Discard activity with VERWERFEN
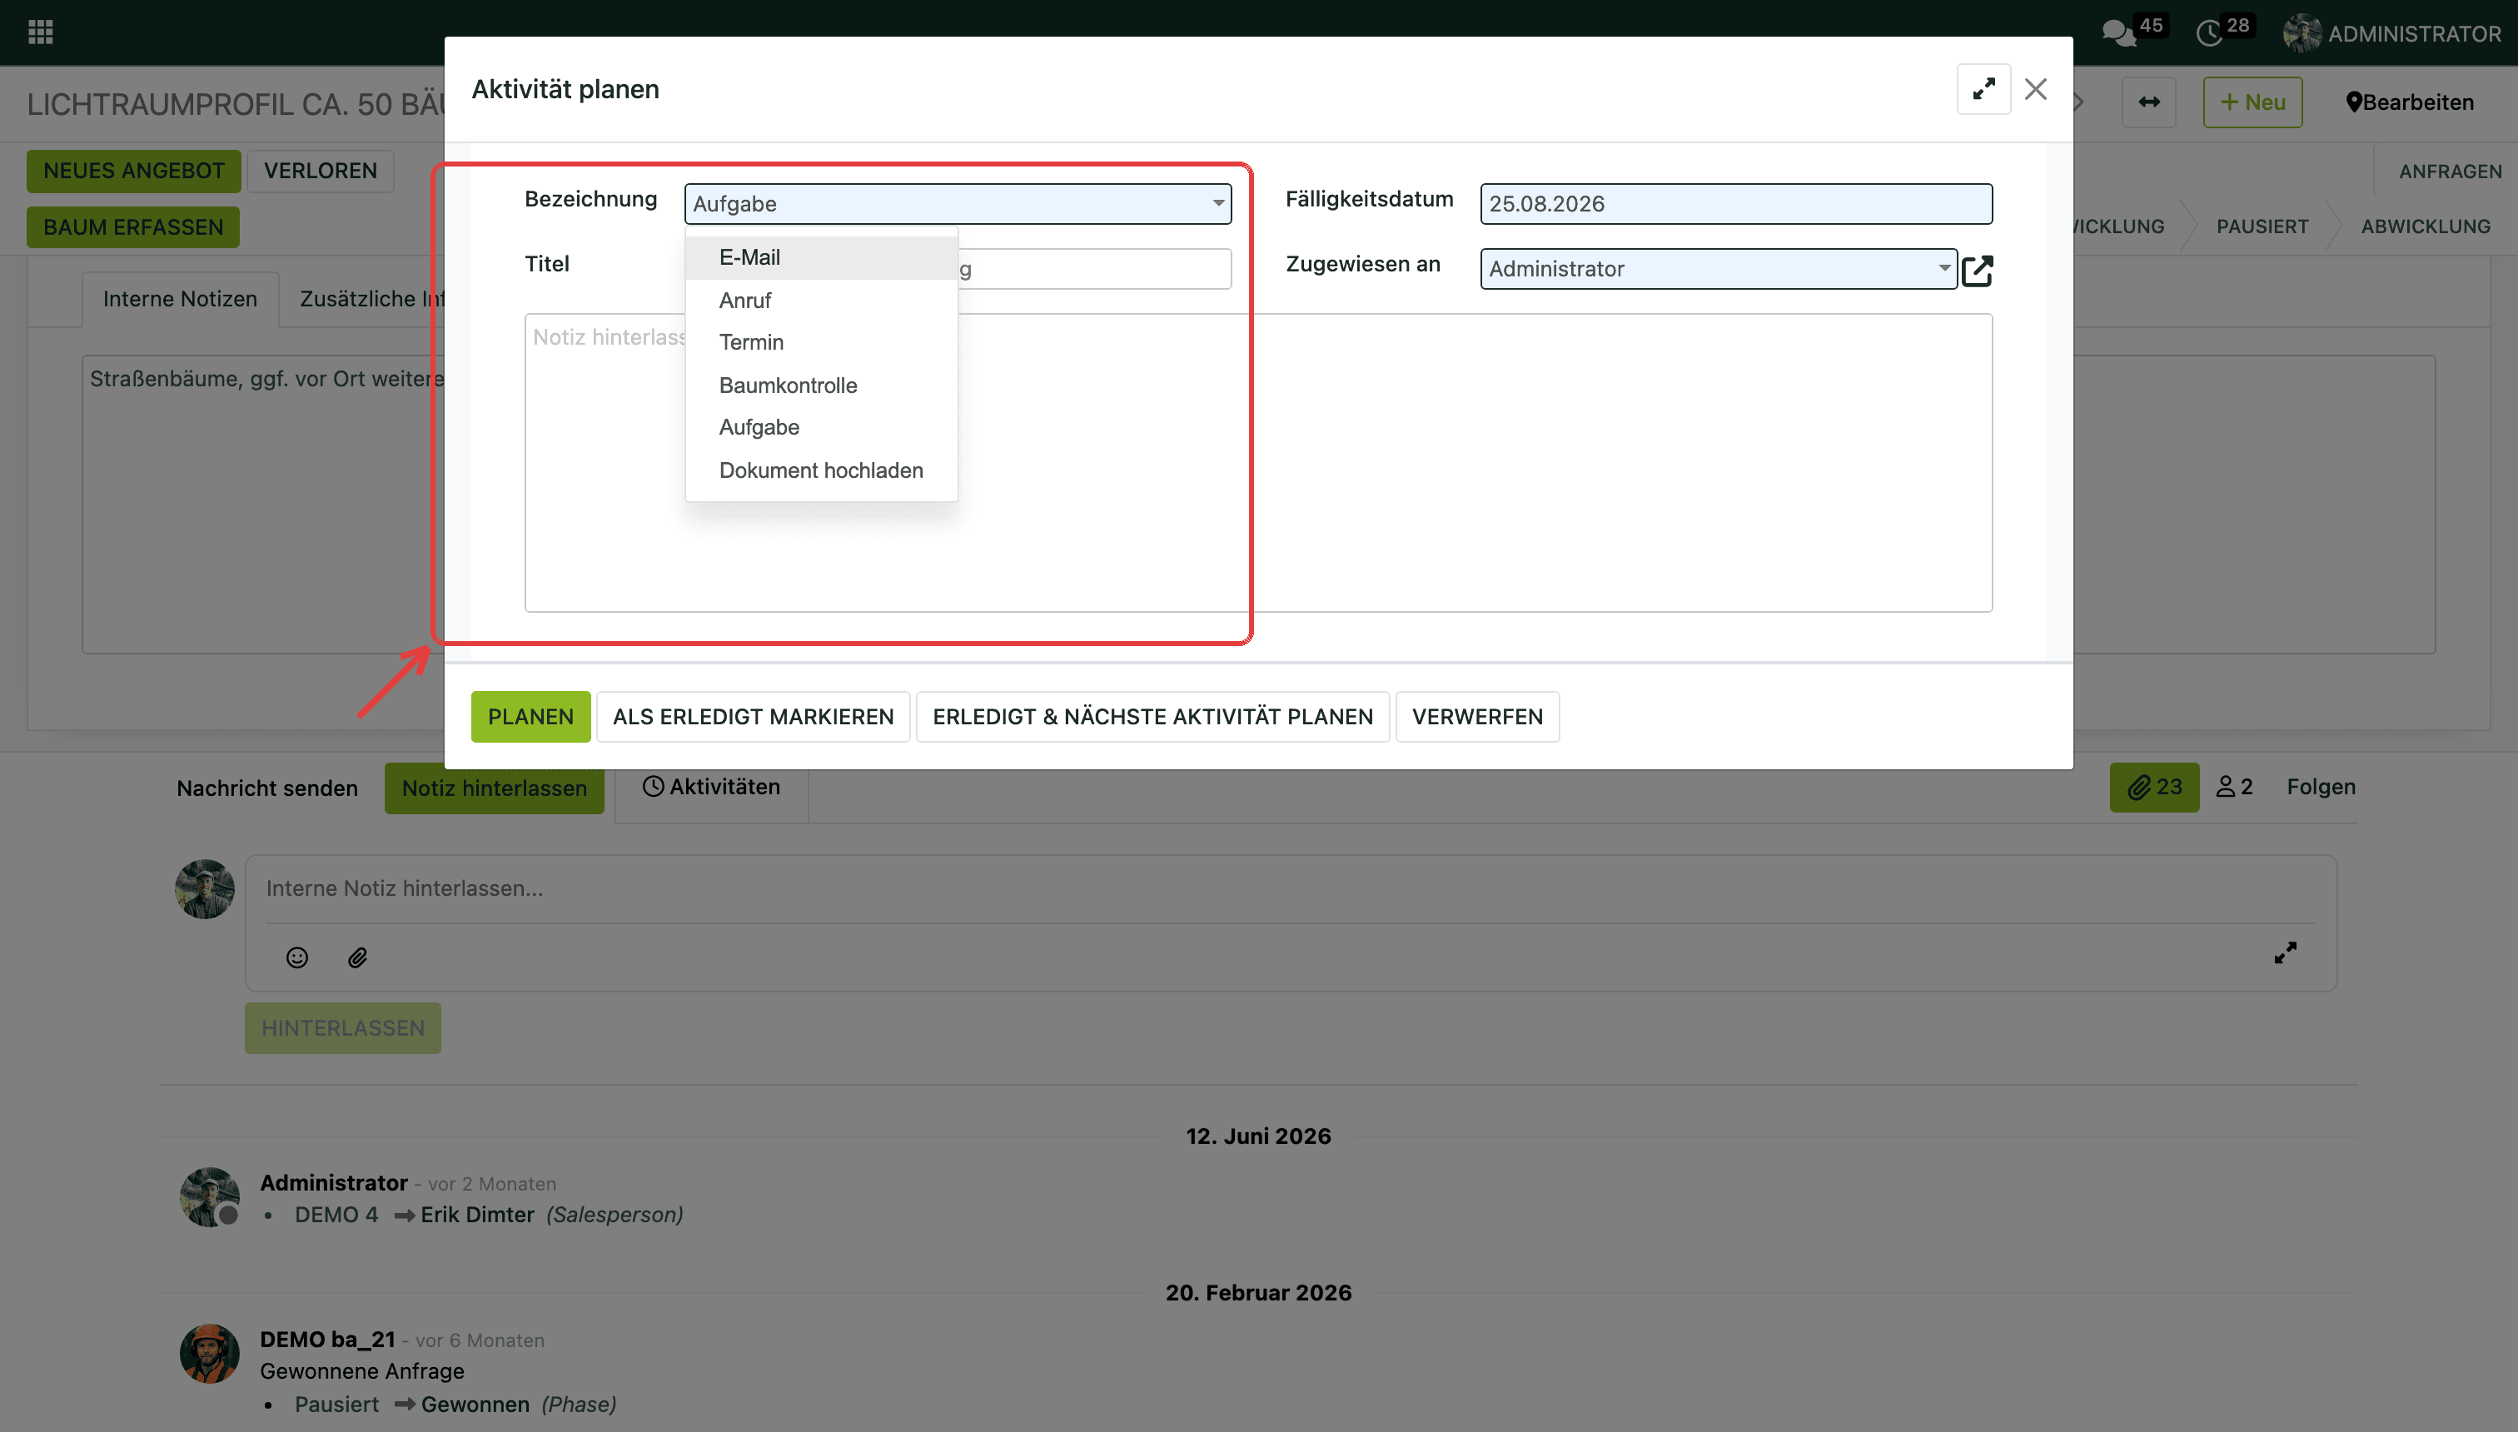2518x1432 pixels. click(1476, 717)
